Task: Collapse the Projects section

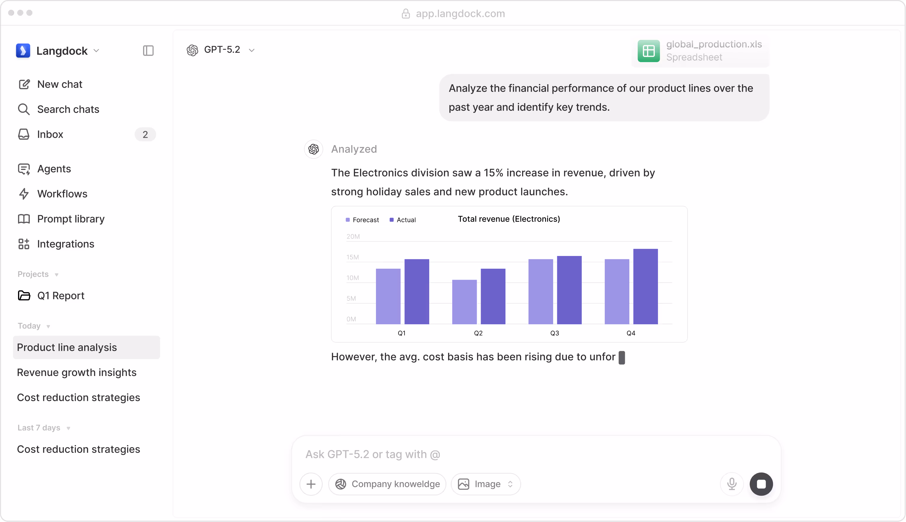Action: (x=56, y=275)
